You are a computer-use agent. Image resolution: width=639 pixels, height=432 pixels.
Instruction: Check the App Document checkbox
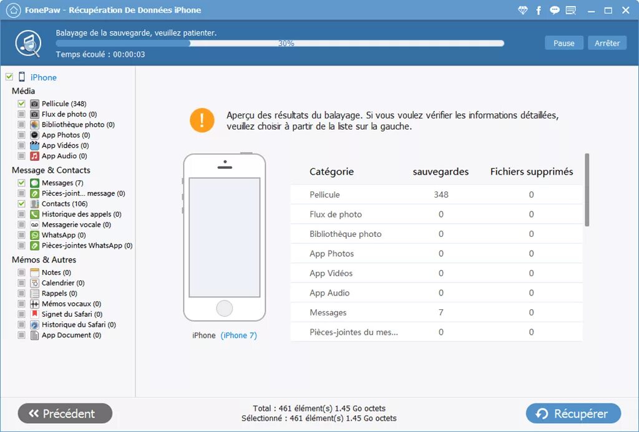[22, 335]
